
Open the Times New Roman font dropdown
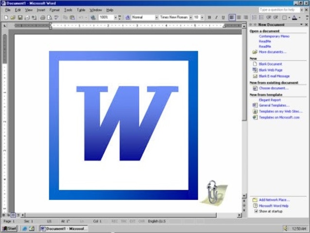(x=190, y=17)
